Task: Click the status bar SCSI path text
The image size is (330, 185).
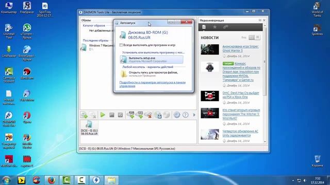Action: coord(127,149)
